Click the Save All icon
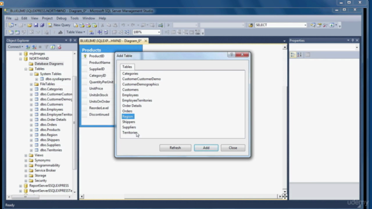Viewport: 372px width, 209px height. 42,25
